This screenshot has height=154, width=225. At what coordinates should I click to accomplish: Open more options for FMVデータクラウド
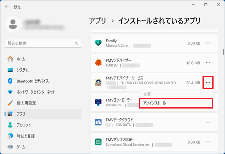[208, 122]
